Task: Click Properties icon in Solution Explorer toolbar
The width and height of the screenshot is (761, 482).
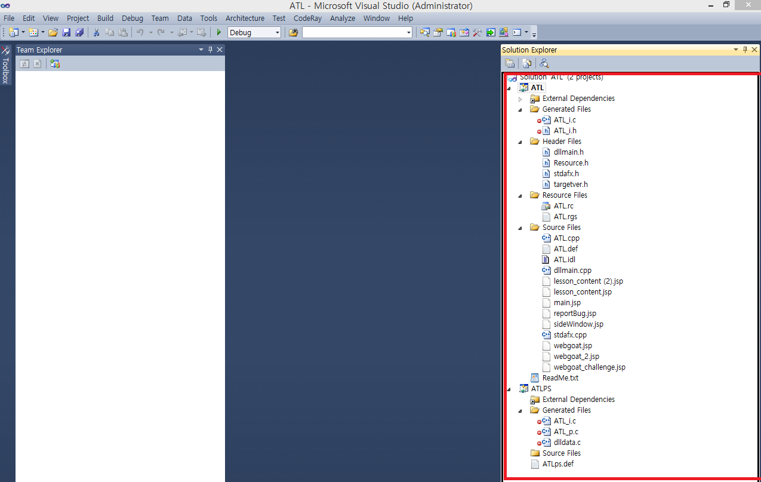Action: (x=510, y=64)
